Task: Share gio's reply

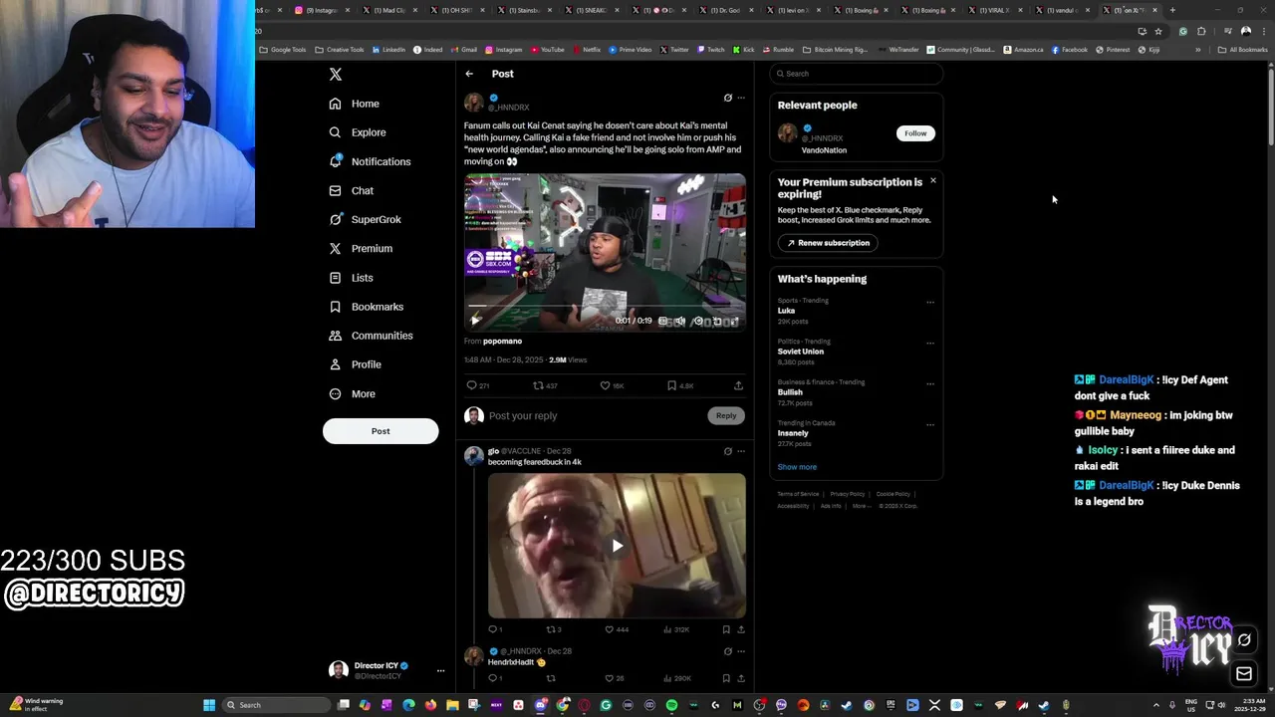Action: pos(740,629)
